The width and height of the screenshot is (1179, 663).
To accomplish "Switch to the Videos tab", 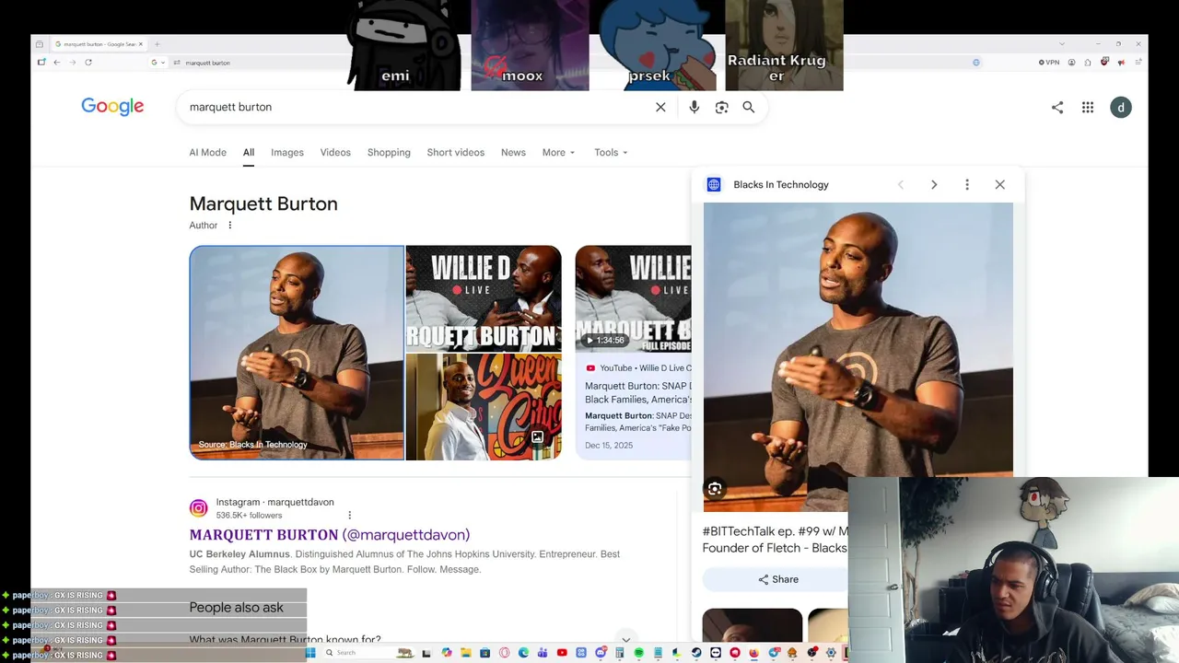I will pos(335,153).
